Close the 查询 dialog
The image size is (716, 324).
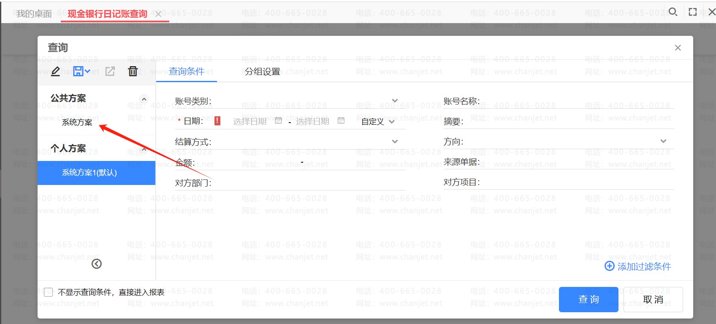point(678,48)
